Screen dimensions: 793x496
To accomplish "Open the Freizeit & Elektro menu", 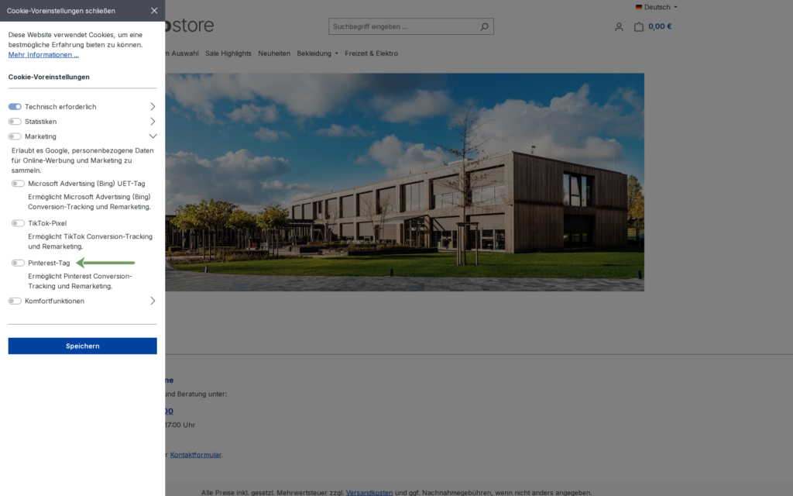I will pyautogui.click(x=371, y=53).
